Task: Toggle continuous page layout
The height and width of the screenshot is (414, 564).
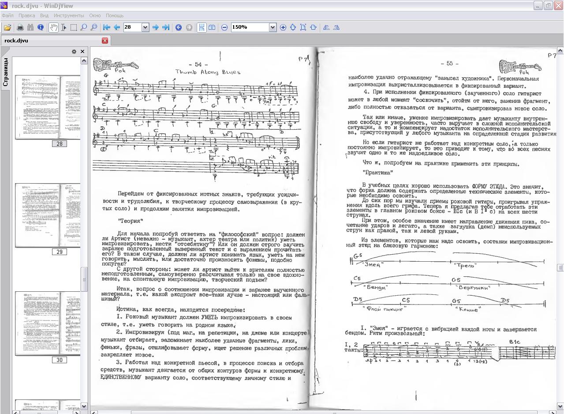Action: (x=202, y=27)
